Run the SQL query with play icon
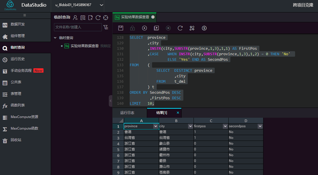This screenshot has width=318, height=175. 144,28
